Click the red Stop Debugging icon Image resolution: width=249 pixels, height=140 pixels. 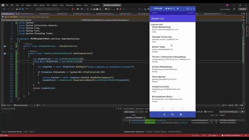(120, 9)
